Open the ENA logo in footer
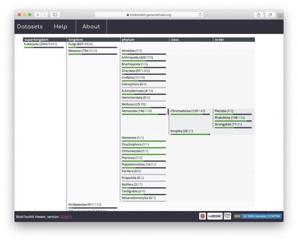298x241 pixels. pyautogui.click(x=227, y=216)
